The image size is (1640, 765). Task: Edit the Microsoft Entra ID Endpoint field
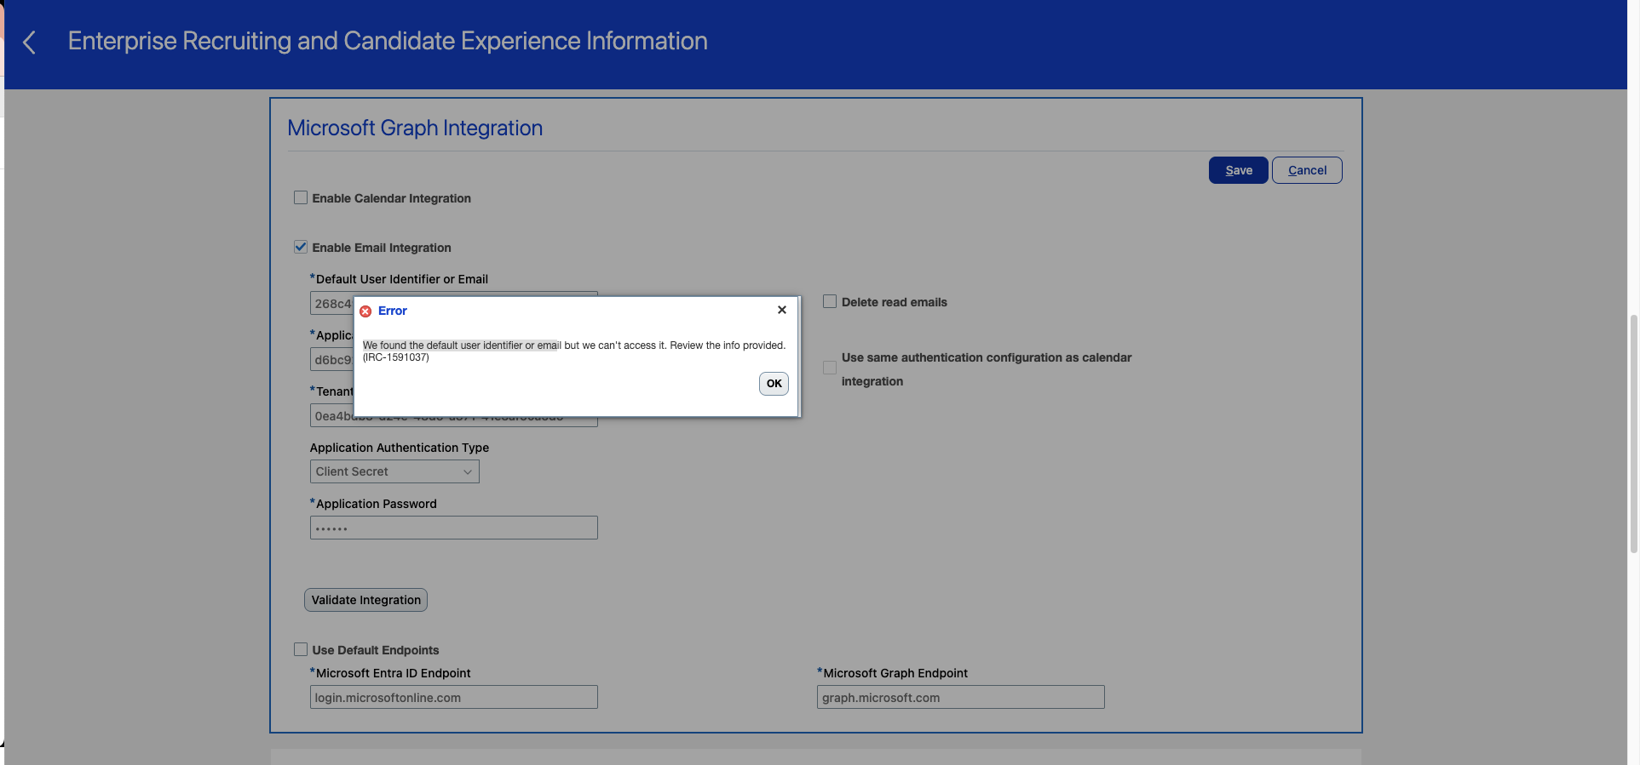coord(454,697)
